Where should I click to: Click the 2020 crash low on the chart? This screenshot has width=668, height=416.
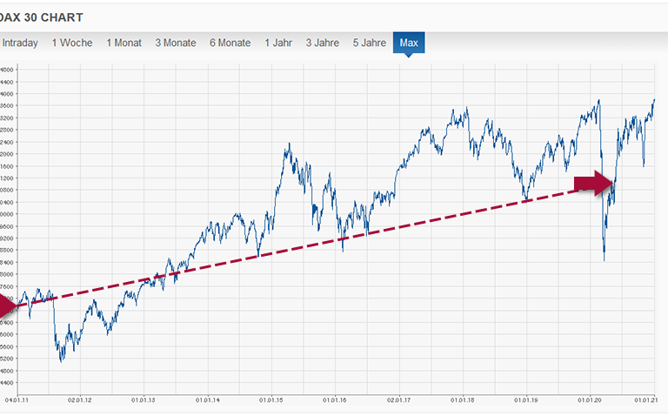(x=604, y=258)
